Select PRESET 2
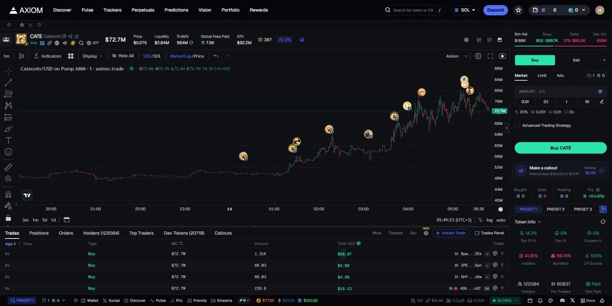The height and width of the screenshot is (306, 612). (x=555, y=209)
